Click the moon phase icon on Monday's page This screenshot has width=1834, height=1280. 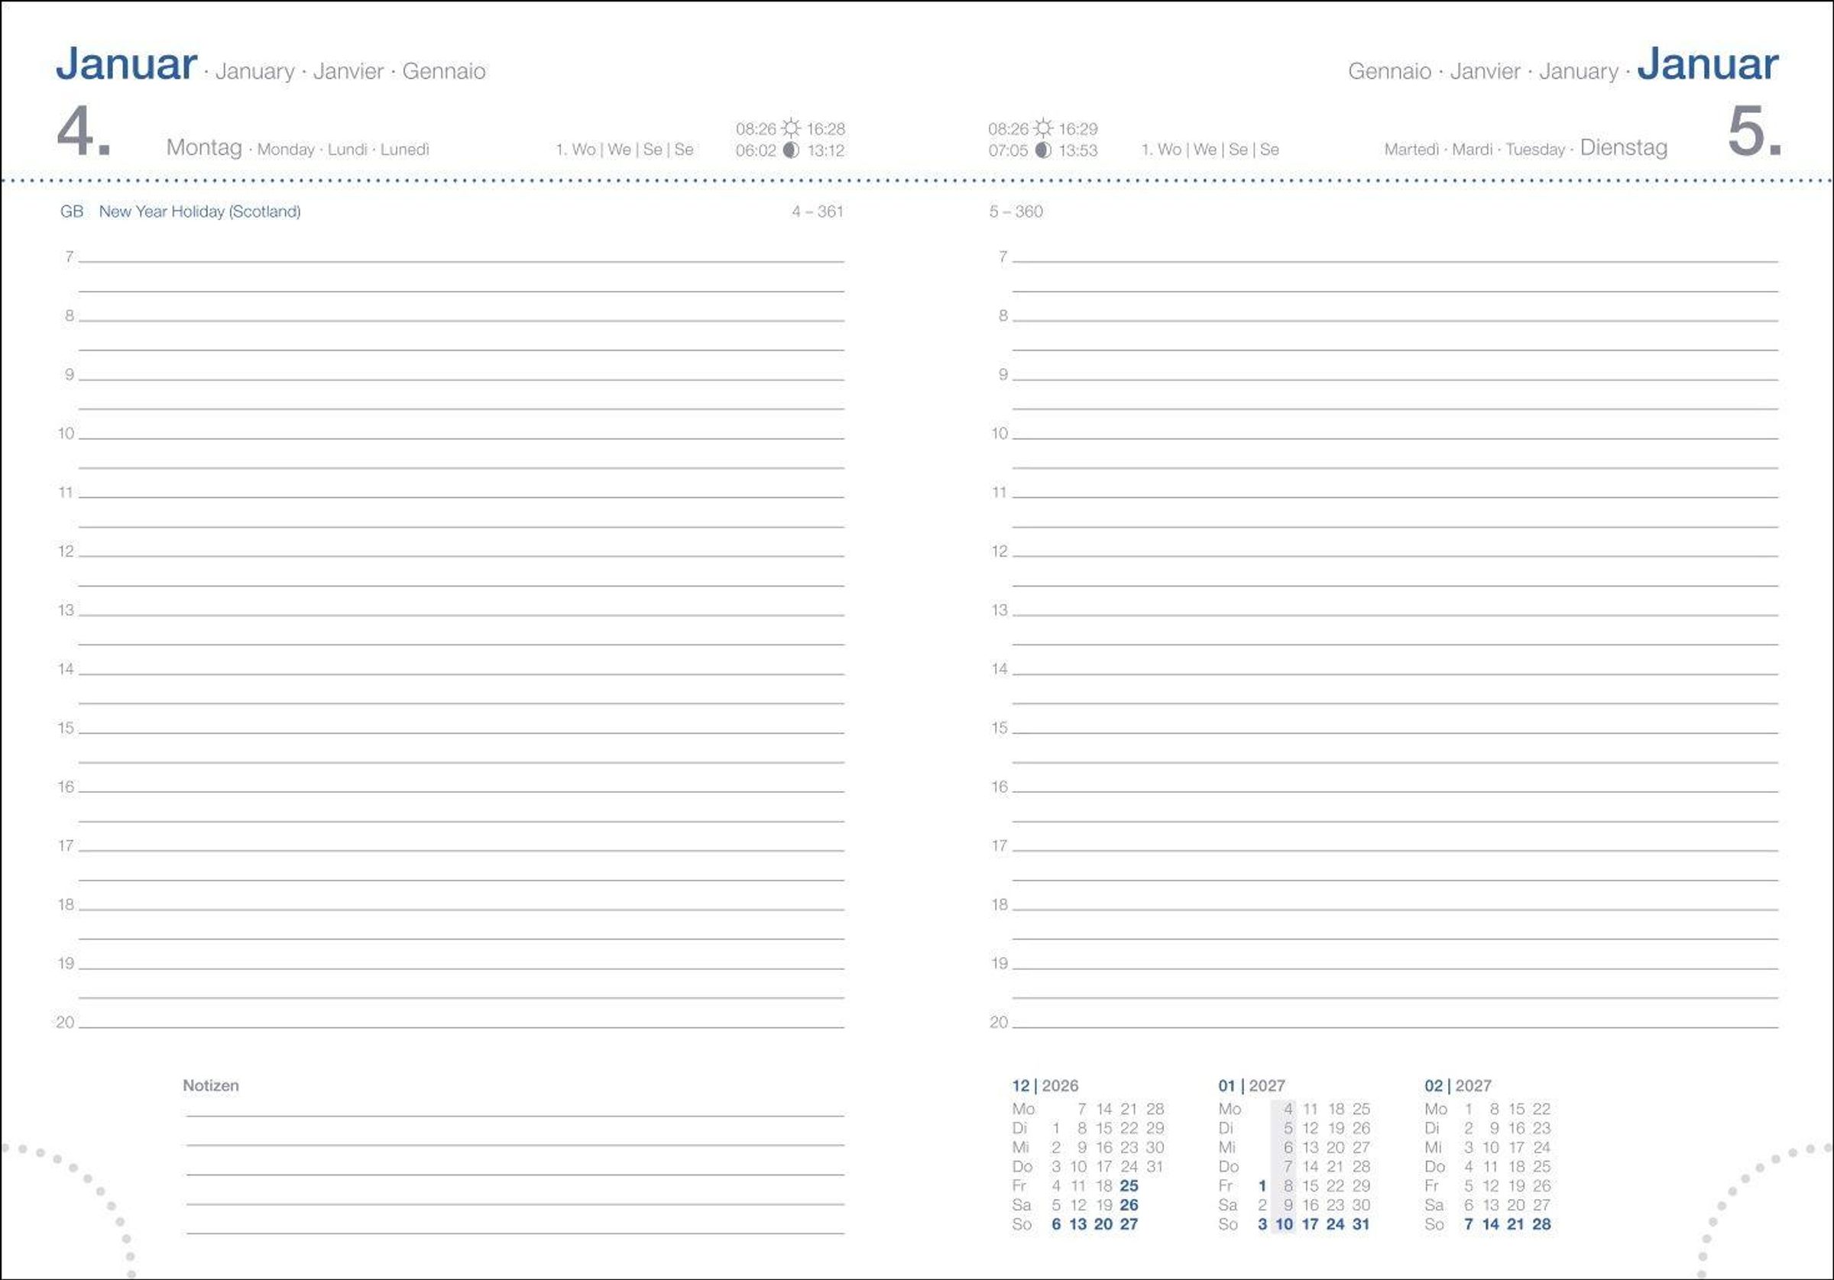point(791,150)
